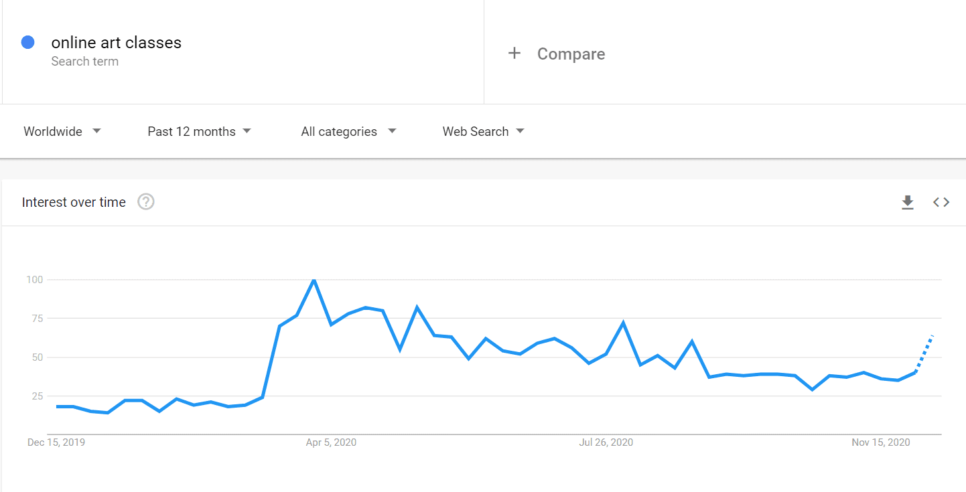Click the chart peak at value 100
Image resolution: width=966 pixels, height=492 pixels.
314,280
